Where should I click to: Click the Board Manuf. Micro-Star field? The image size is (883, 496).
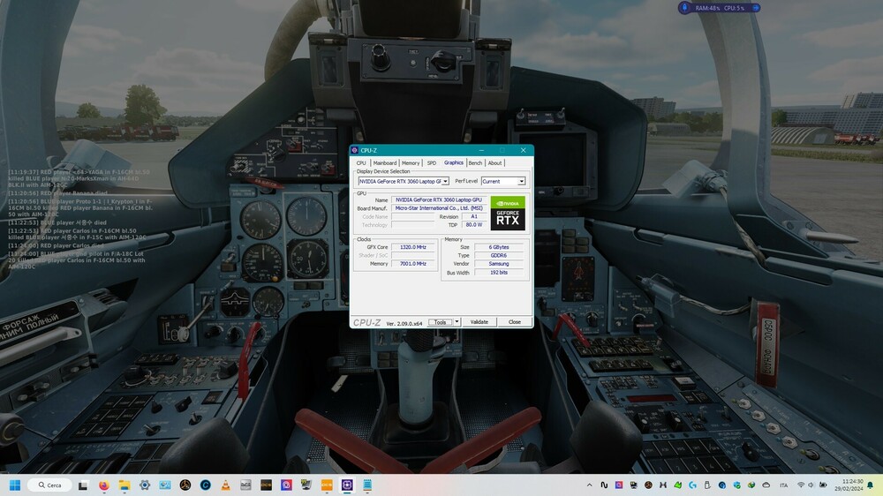[439, 207]
